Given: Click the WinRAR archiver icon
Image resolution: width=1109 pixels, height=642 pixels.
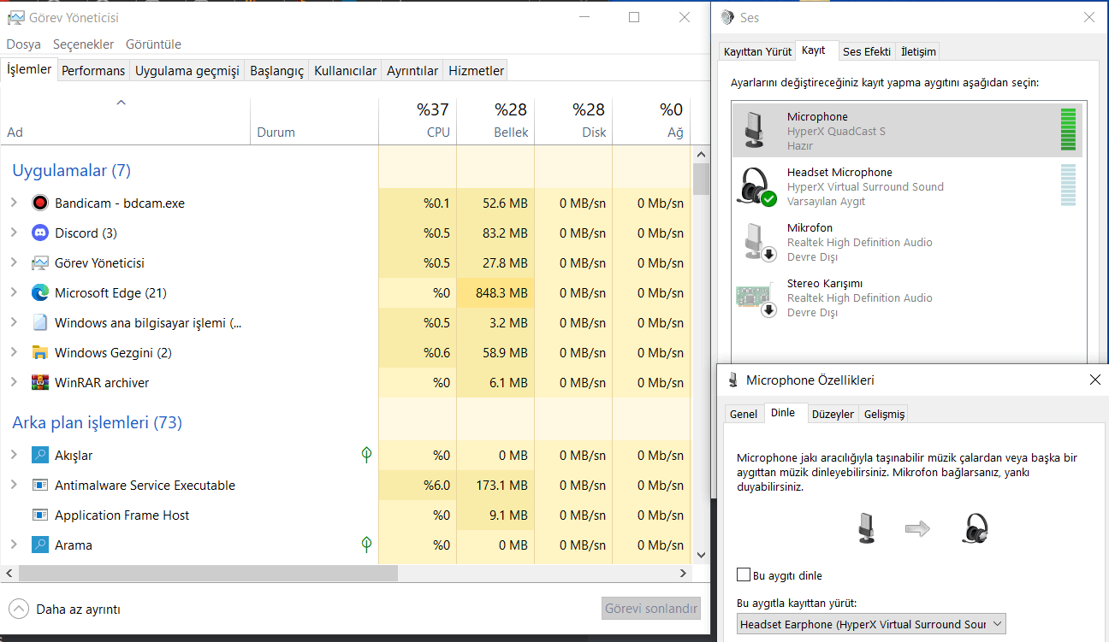Looking at the screenshot, I should point(39,383).
